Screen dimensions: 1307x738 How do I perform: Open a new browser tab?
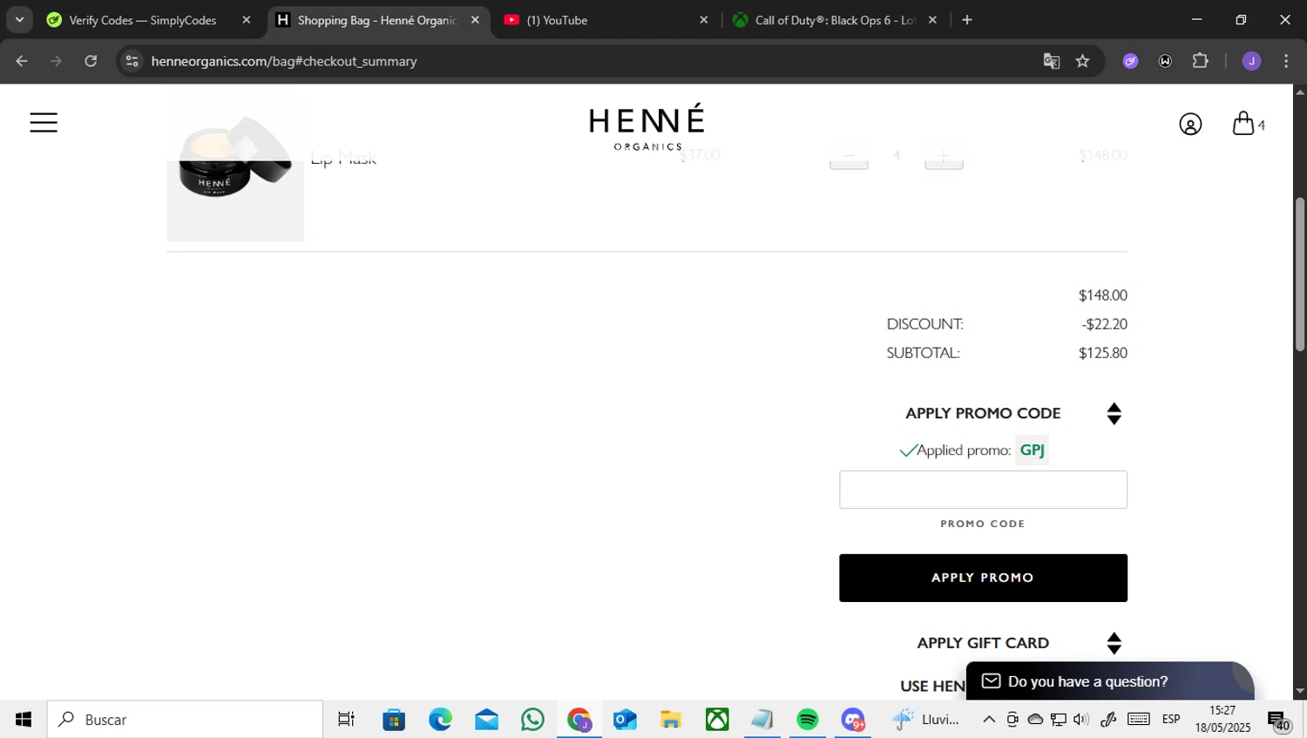pos(967,20)
